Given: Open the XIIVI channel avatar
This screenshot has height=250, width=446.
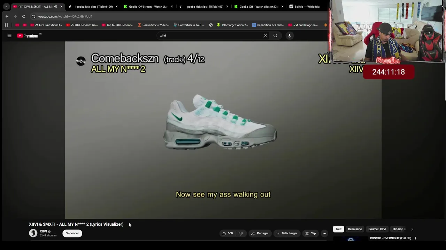Looking at the screenshot, I should [x=33, y=233].
